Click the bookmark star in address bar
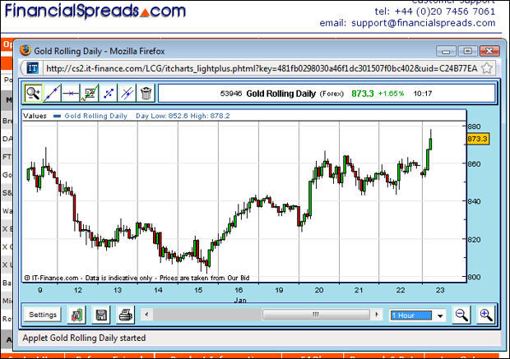510x359 pixels. [x=487, y=68]
